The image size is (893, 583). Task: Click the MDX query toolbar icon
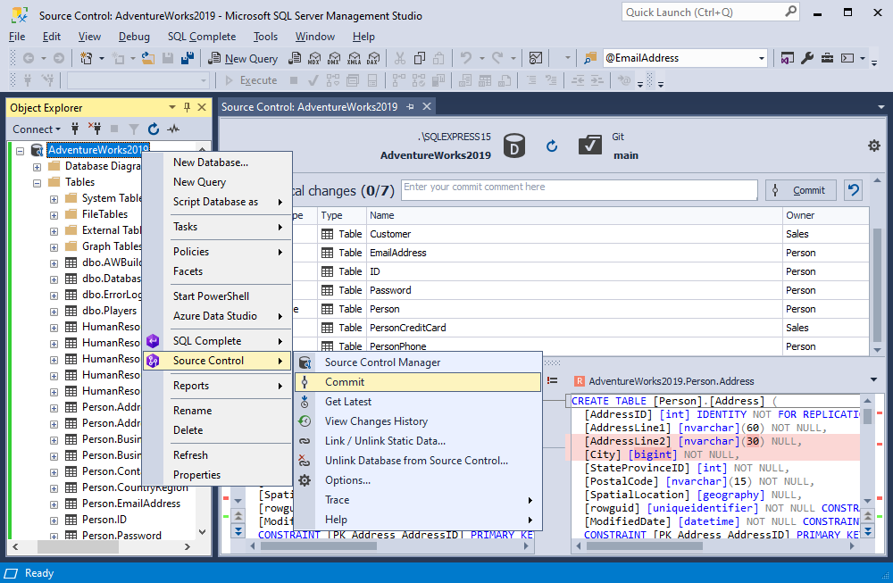(314, 58)
